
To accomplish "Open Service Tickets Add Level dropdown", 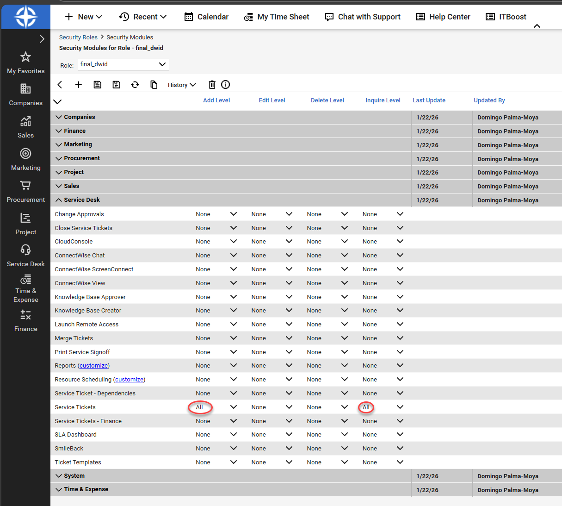I will pyautogui.click(x=234, y=407).
